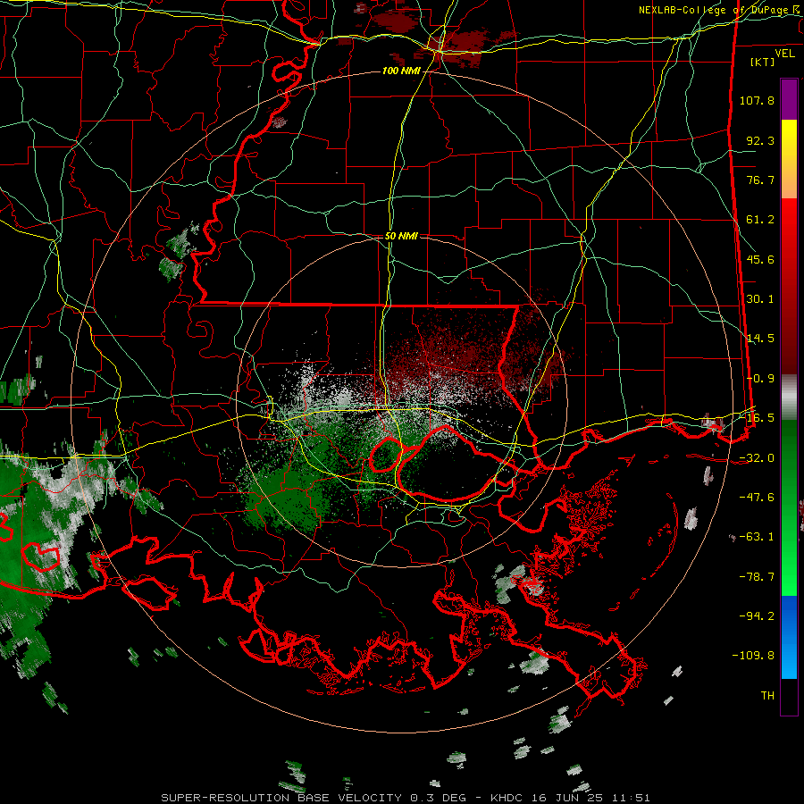The width and height of the screenshot is (804, 804).
Task: Click the -63.1 legend value
Action: point(757,537)
